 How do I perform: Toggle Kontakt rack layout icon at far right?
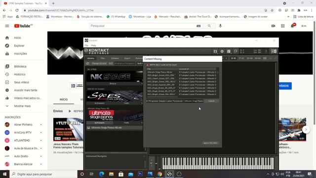click(274, 51)
